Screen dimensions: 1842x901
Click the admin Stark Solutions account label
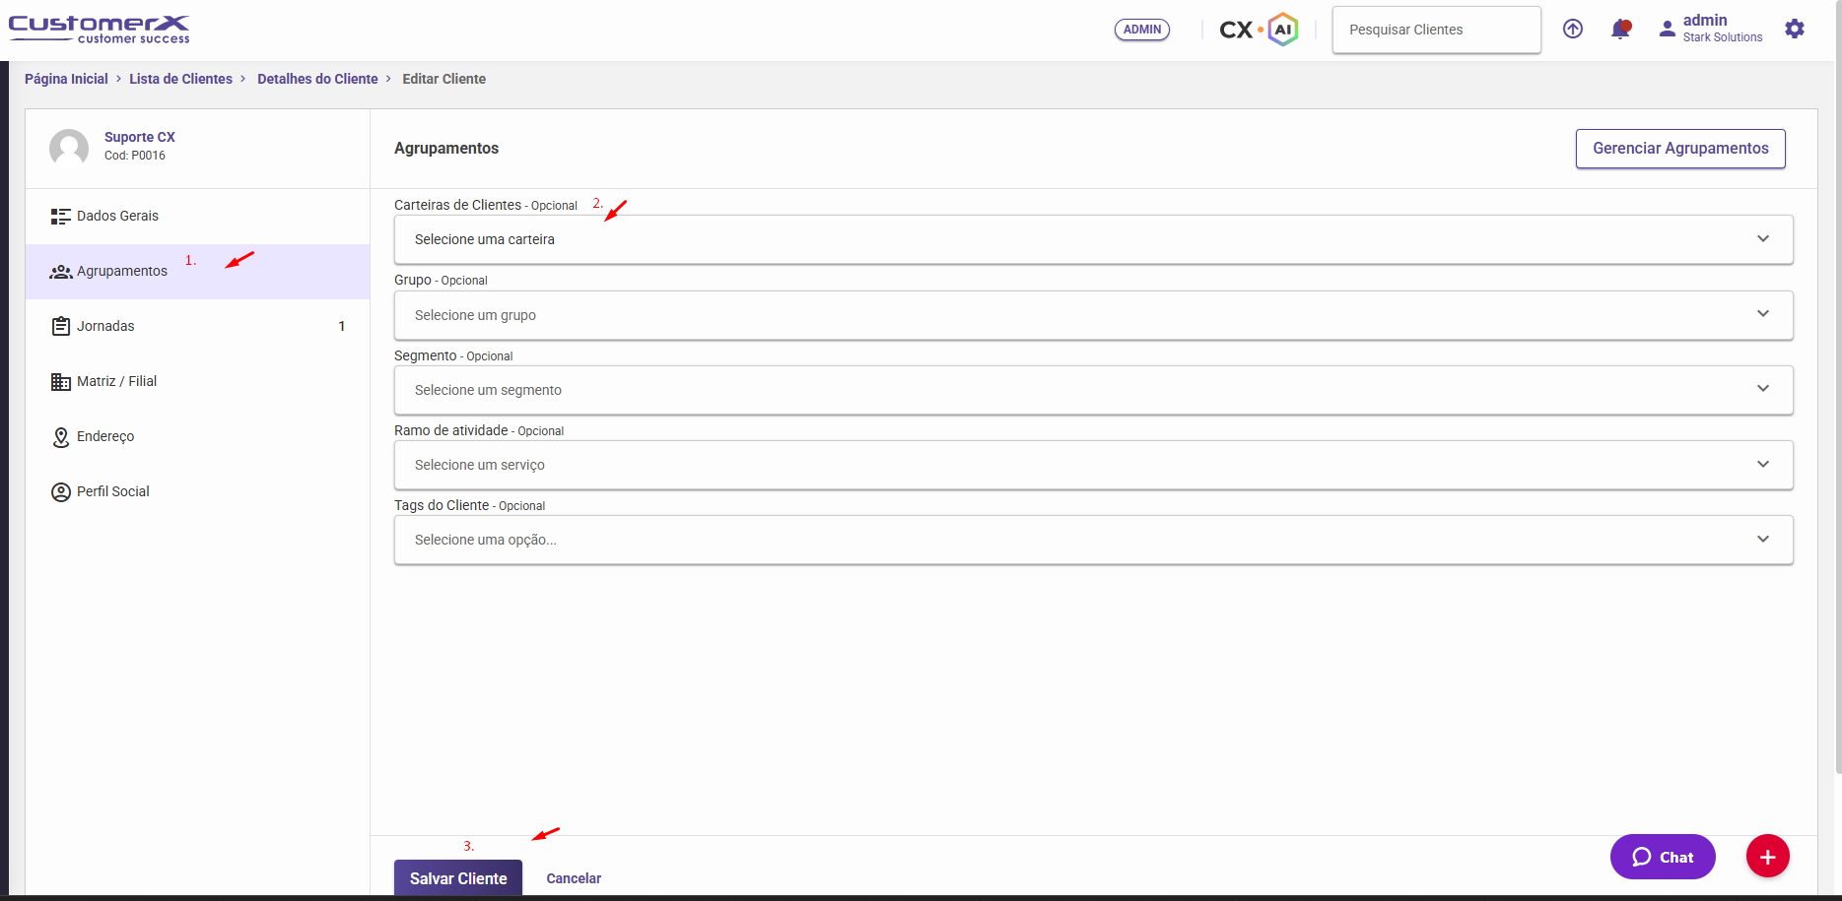tap(1723, 29)
